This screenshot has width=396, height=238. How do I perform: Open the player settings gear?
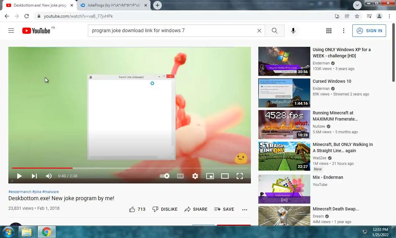(195, 176)
